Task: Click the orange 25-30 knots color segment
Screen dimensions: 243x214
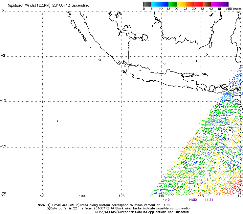Action: pos(190,4)
